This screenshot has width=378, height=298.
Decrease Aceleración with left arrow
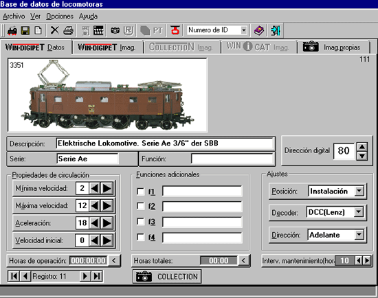pyautogui.click(x=95, y=223)
